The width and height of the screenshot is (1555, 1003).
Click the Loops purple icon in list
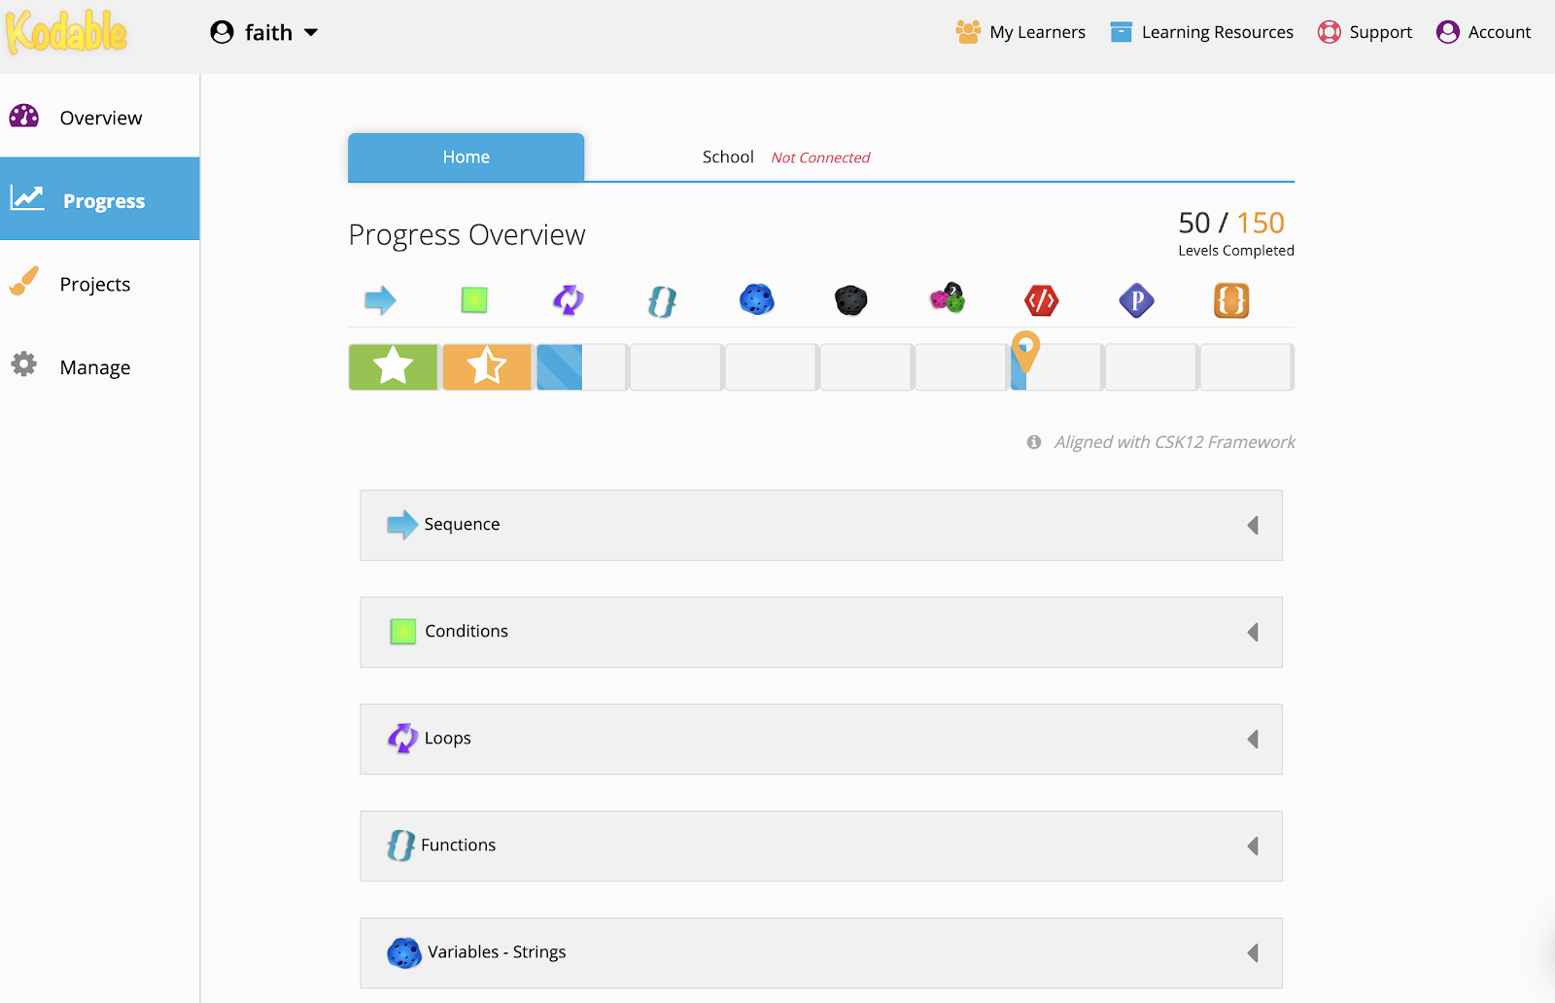[403, 739]
